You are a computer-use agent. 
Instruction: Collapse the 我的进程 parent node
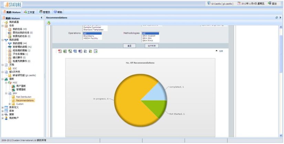[2, 40]
